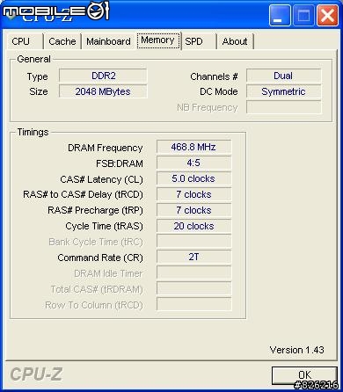Image resolution: width=343 pixels, height=392 pixels.
Task: Click the Timings group heading
Action: tap(33, 132)
